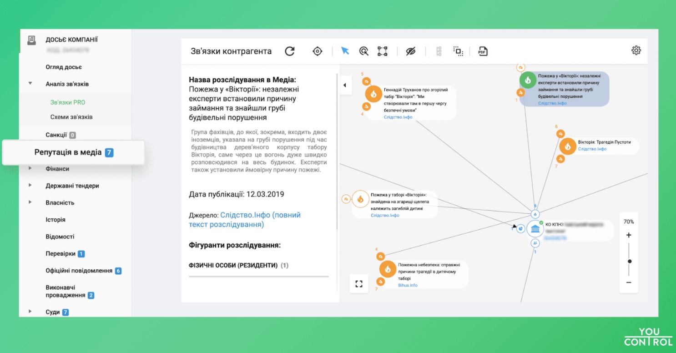Expand the Фінанси section
Screen dimensions: 676x353
30,169
